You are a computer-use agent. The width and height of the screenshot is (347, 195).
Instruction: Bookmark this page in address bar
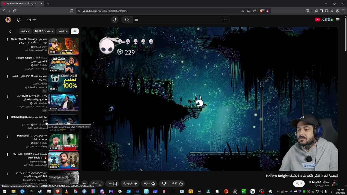tap(72, 11)
